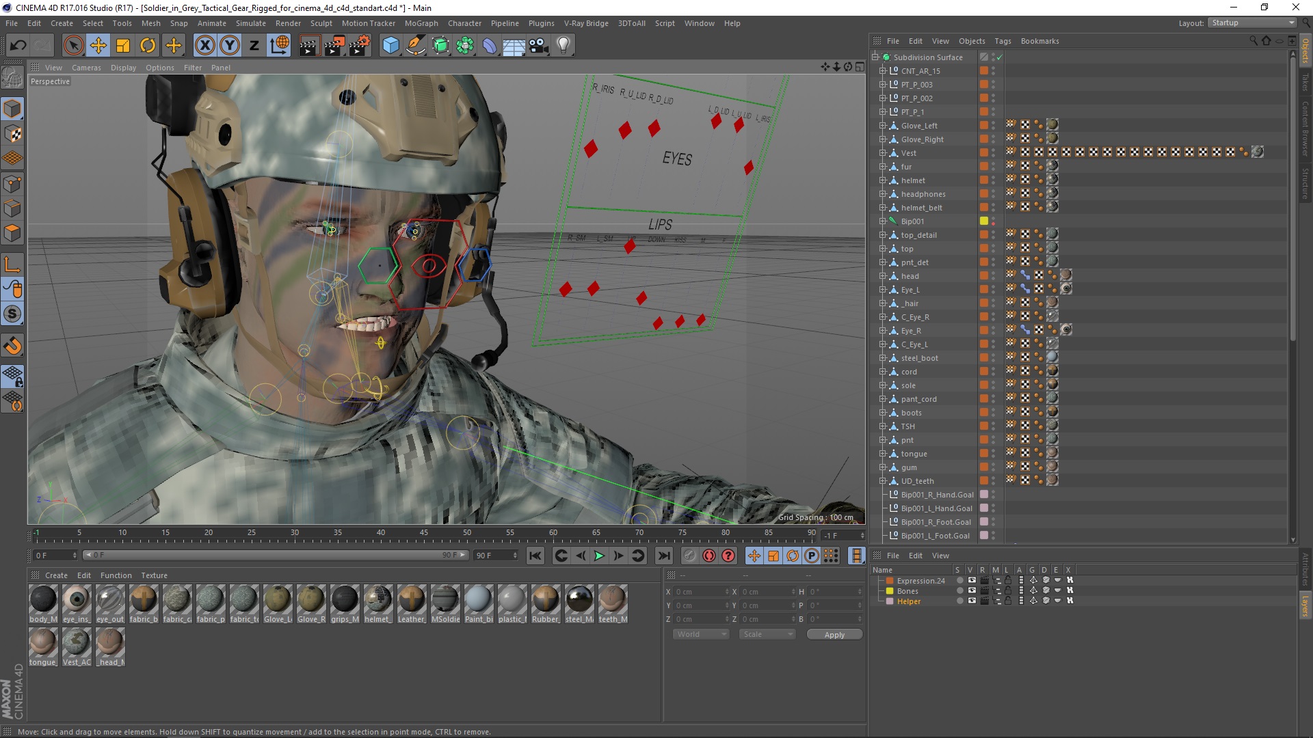Image resolution: width=1313 pixels, height=738 pixels.
Task: Toggle the tongue object visibility dots
Action: [993, 454]
